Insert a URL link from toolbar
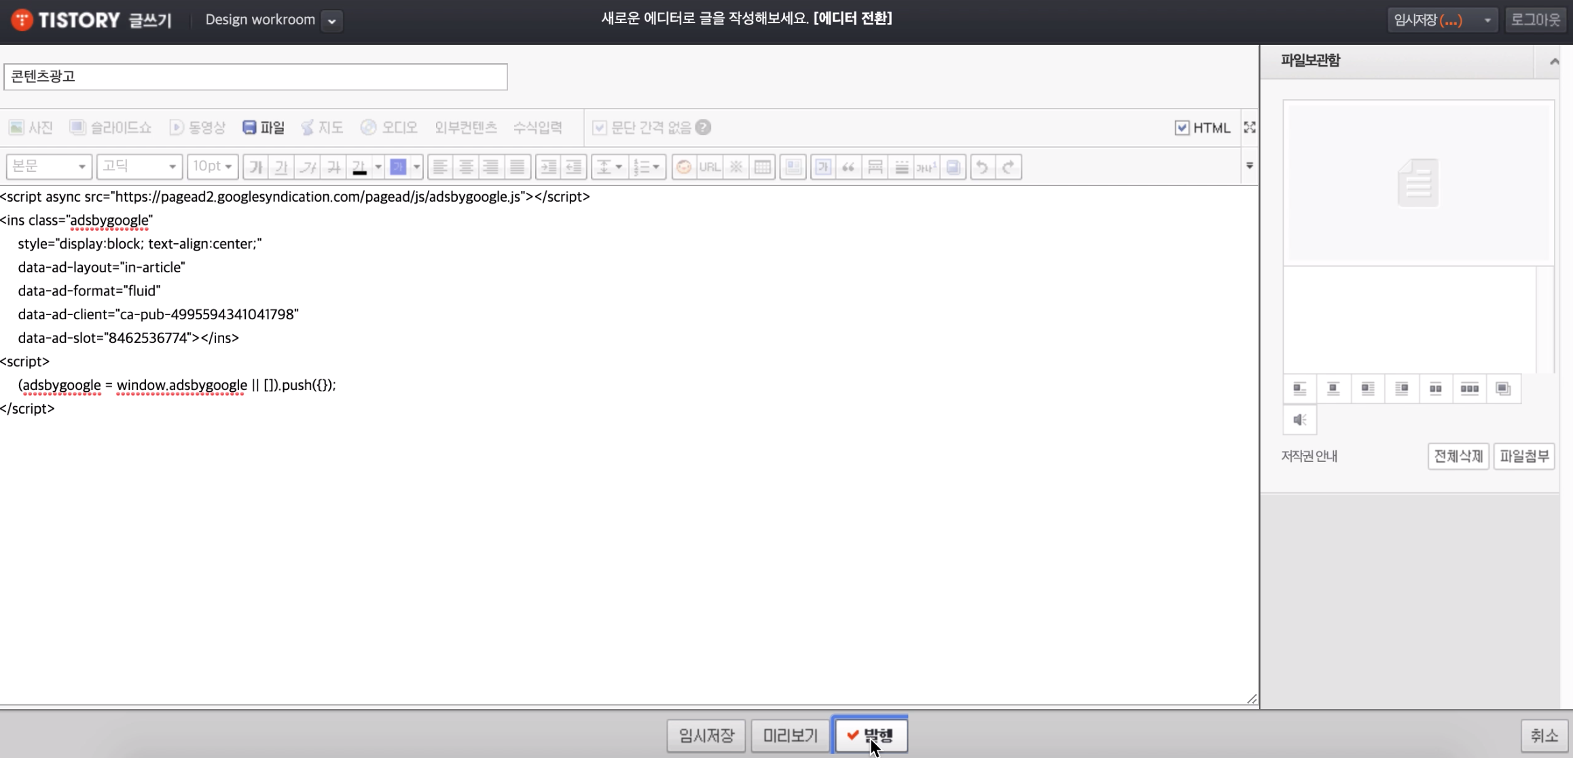Screen dimensions: 1573x758 click(710, 167)
